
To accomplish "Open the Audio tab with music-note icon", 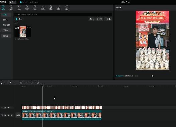I will [11, 7].
